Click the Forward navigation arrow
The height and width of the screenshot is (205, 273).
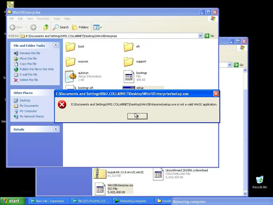pyautogui.click(x=33, y=27)
